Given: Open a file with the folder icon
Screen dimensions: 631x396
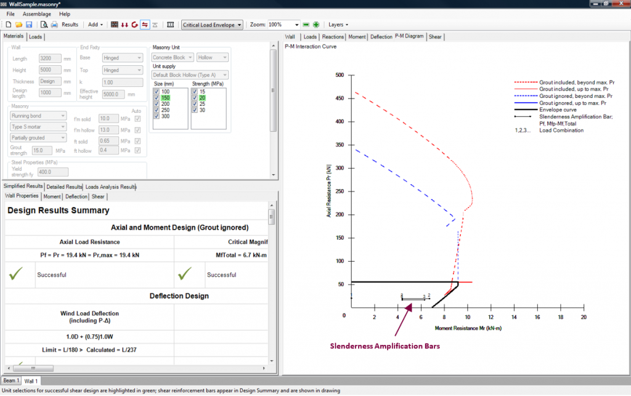Looking at the screenshot, I should click(x=18, y=25).
